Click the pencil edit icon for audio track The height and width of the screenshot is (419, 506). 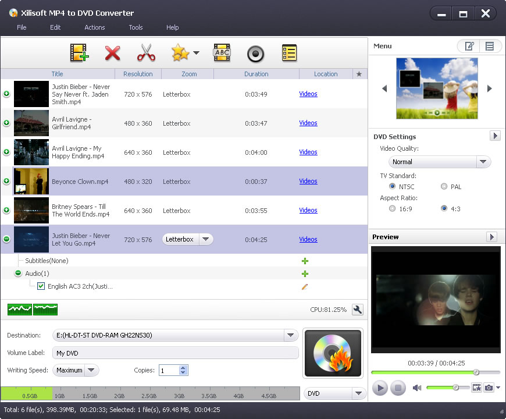305,286
